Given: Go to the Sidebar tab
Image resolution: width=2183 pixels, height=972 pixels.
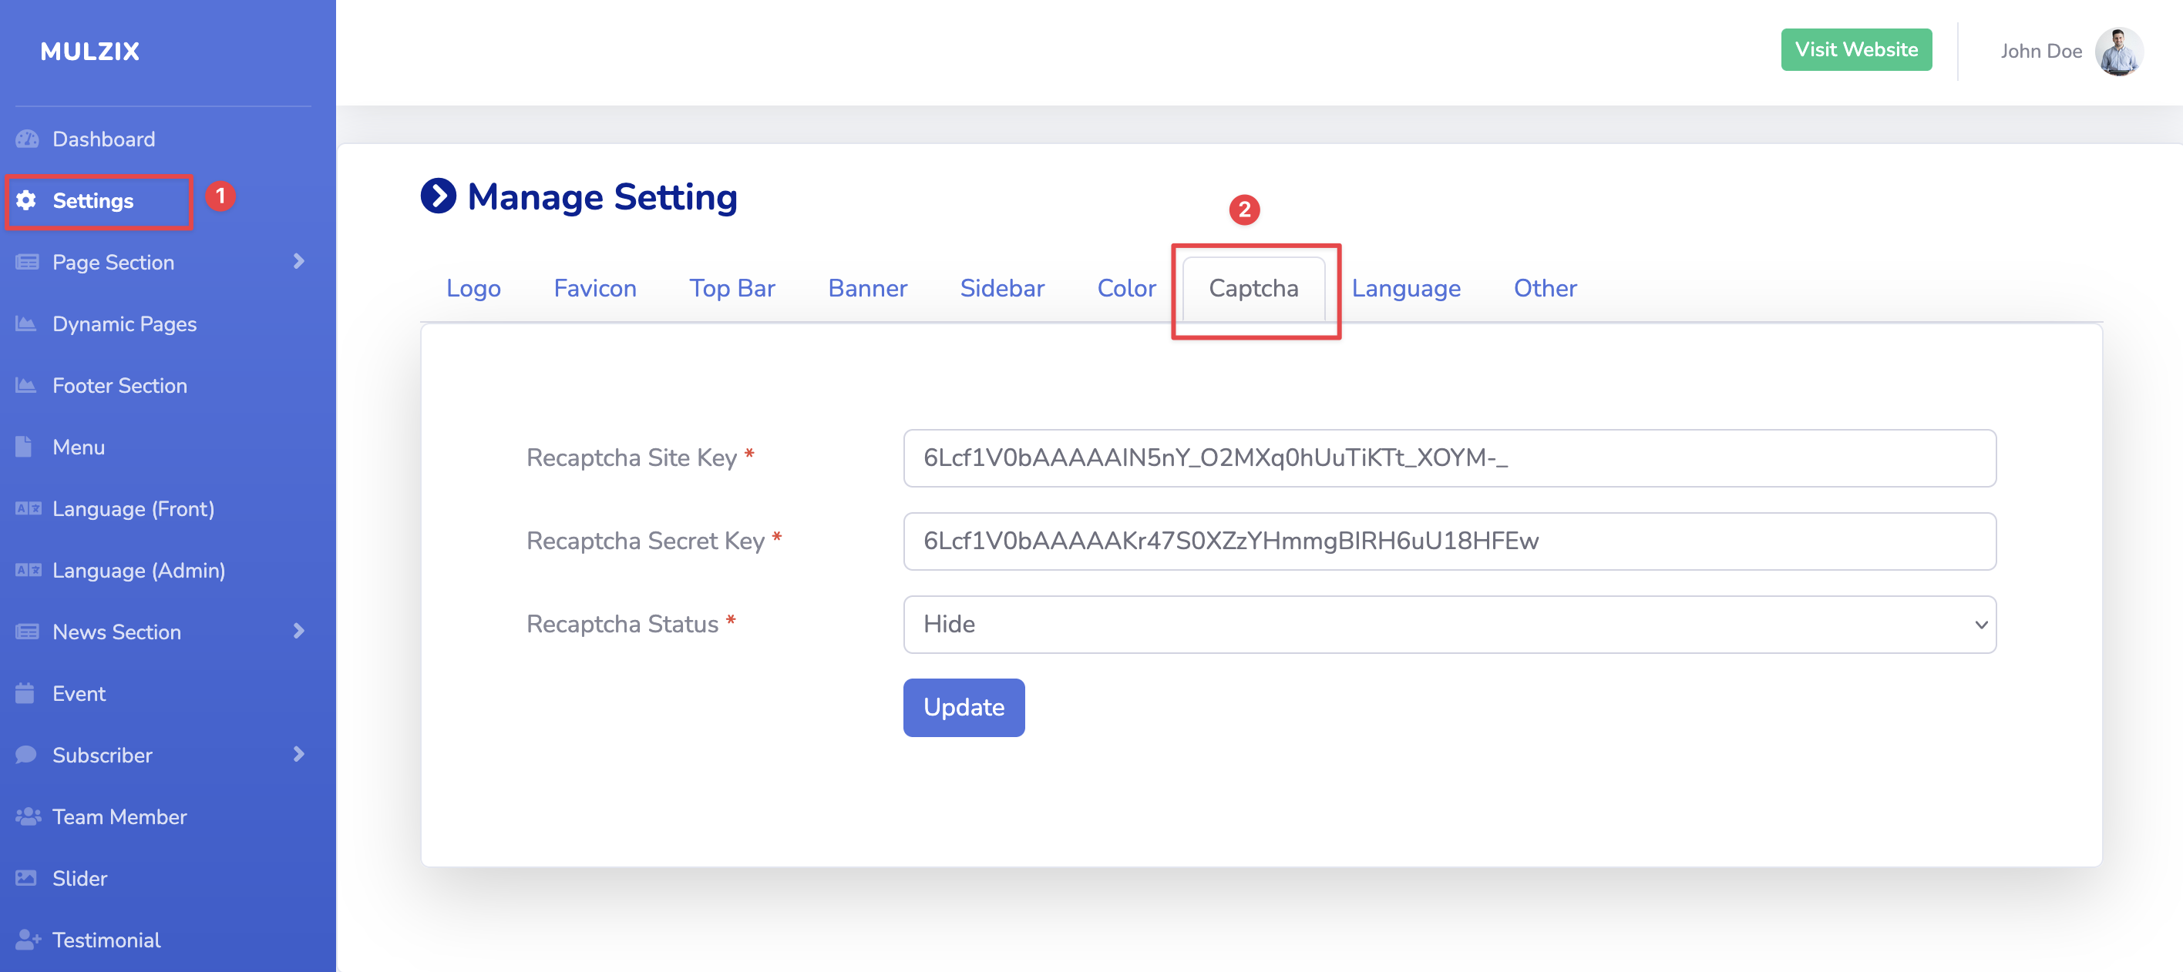Looking at the screenshot, I should (x=1003, y=289).
